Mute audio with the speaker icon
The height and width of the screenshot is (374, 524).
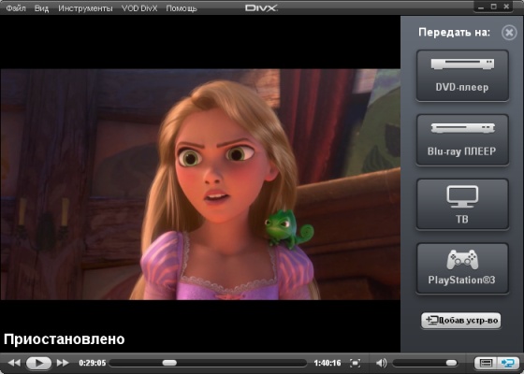pos(382,363)
